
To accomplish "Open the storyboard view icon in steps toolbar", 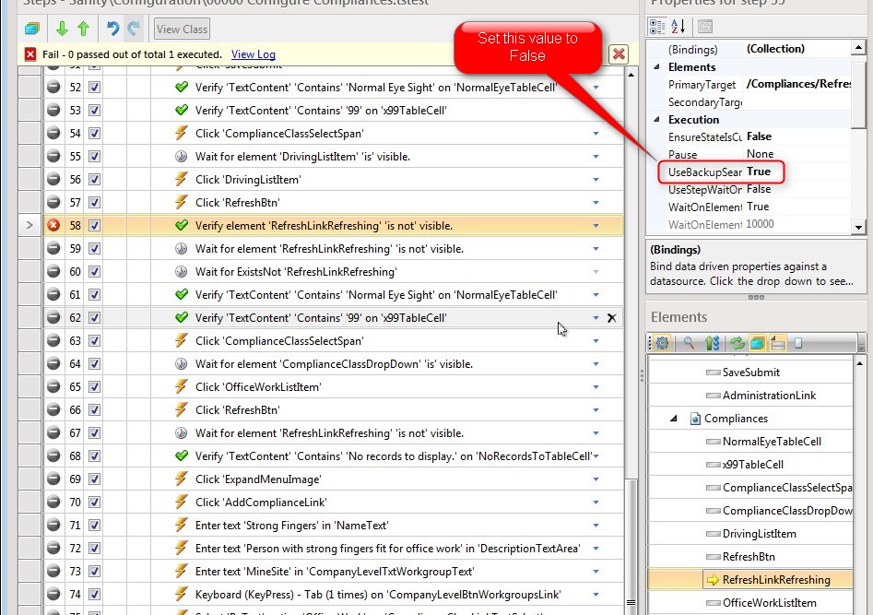I will 32,29.
